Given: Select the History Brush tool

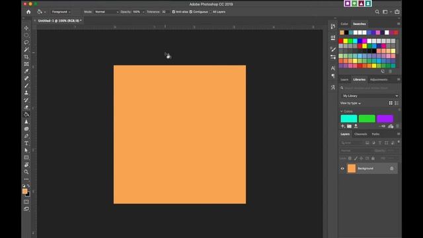Looking at the screenshot, I should (26, 100).
